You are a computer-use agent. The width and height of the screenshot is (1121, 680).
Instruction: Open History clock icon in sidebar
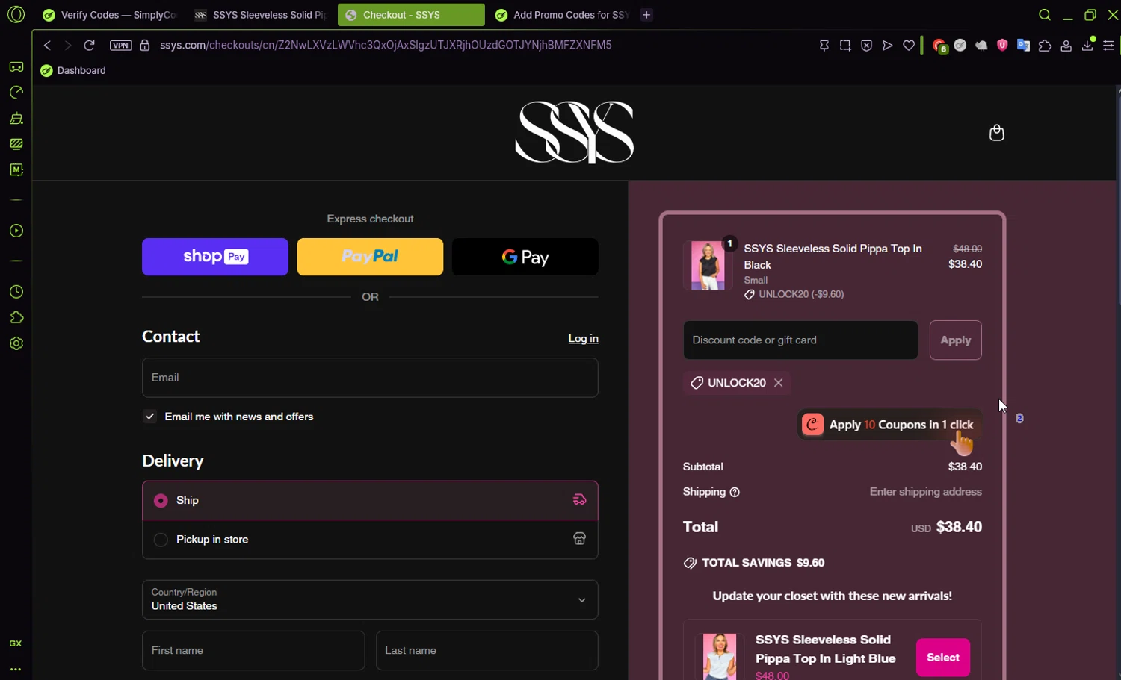16,292
